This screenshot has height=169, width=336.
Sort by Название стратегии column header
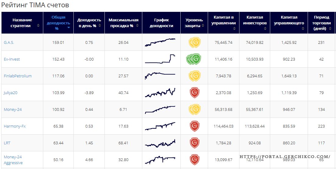coord(22,23)
